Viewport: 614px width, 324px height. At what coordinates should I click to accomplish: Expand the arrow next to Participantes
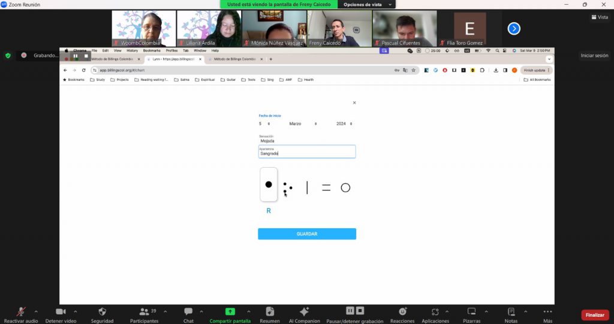tap(165, 312)
